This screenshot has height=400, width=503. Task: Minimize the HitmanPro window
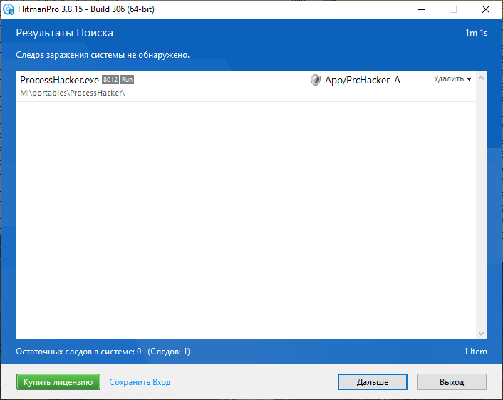pyautogui.click(x=421, y=10)
